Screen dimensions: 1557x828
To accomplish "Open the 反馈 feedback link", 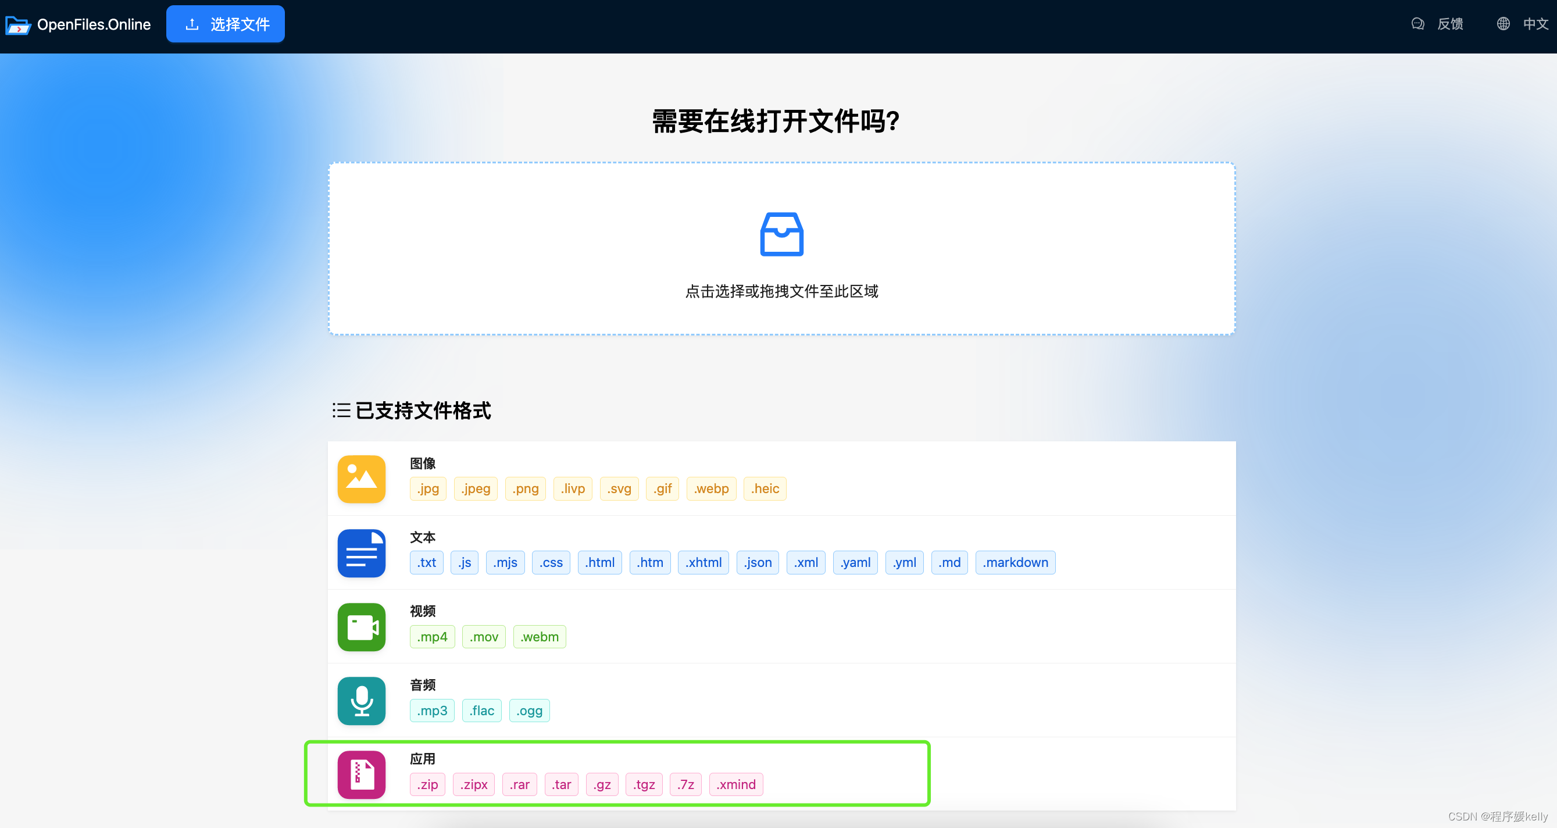I will [x=1449, y=24].
